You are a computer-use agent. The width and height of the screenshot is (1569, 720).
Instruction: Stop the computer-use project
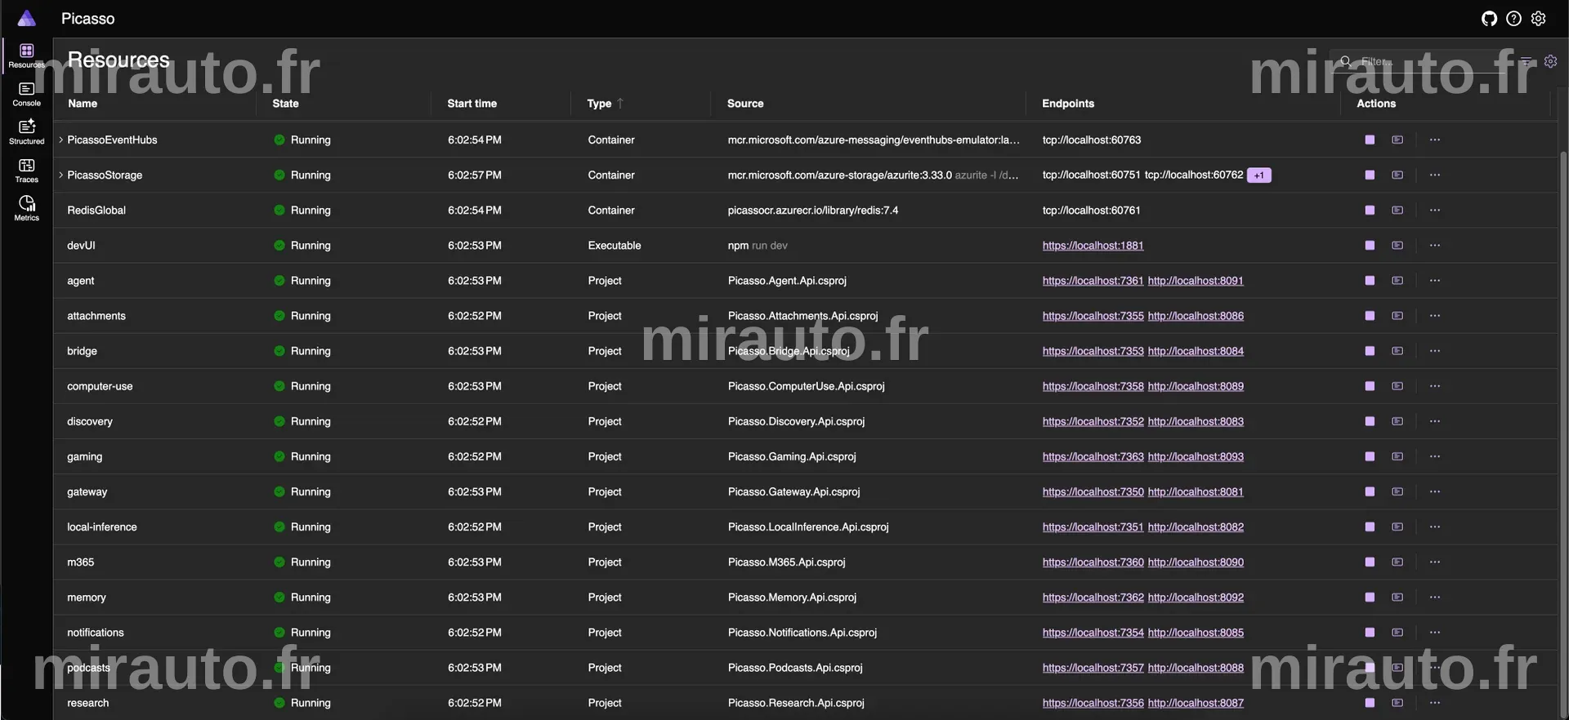click(1370, 385)
